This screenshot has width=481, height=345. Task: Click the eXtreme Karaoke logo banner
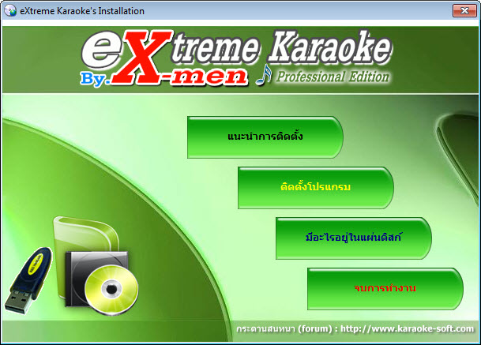coord(236,58)
